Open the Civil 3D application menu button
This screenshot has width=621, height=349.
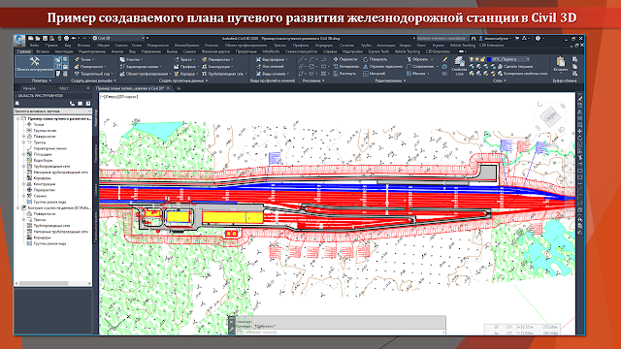[19, 41]
